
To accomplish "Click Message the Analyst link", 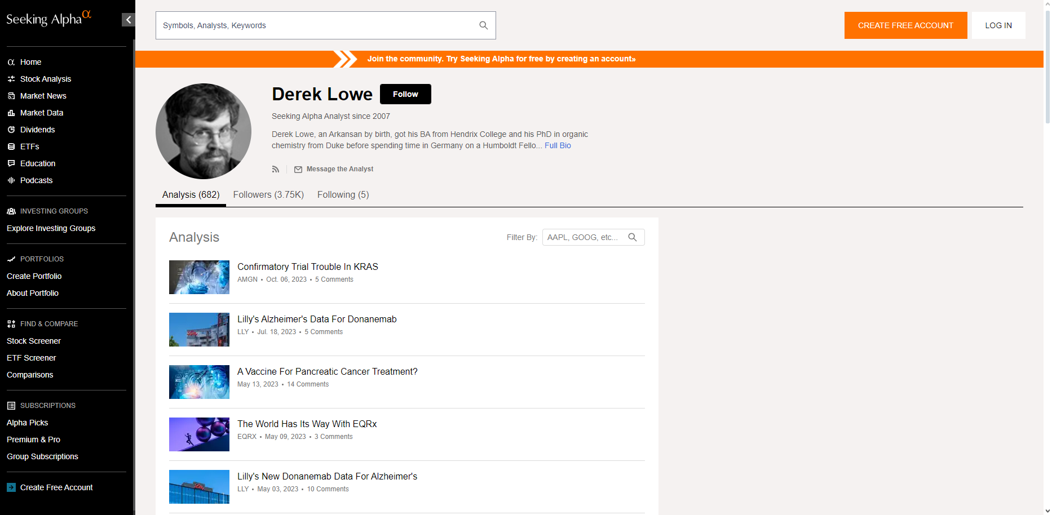I will (x=340, y=169).
